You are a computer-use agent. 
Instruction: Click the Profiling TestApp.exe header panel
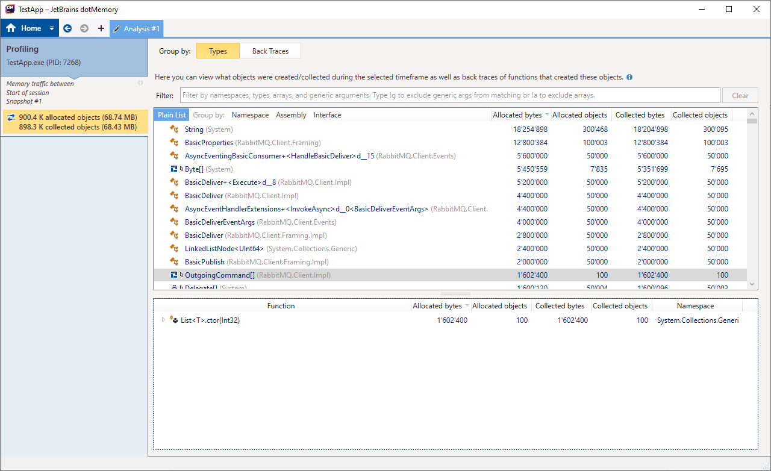point(74,58)
